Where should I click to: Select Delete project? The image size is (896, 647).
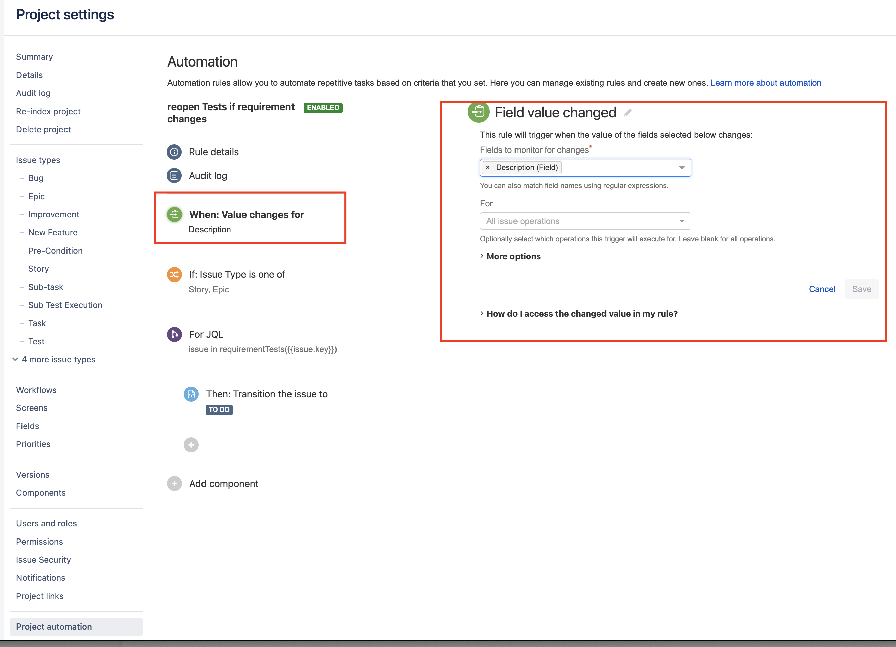coord(43,130)
